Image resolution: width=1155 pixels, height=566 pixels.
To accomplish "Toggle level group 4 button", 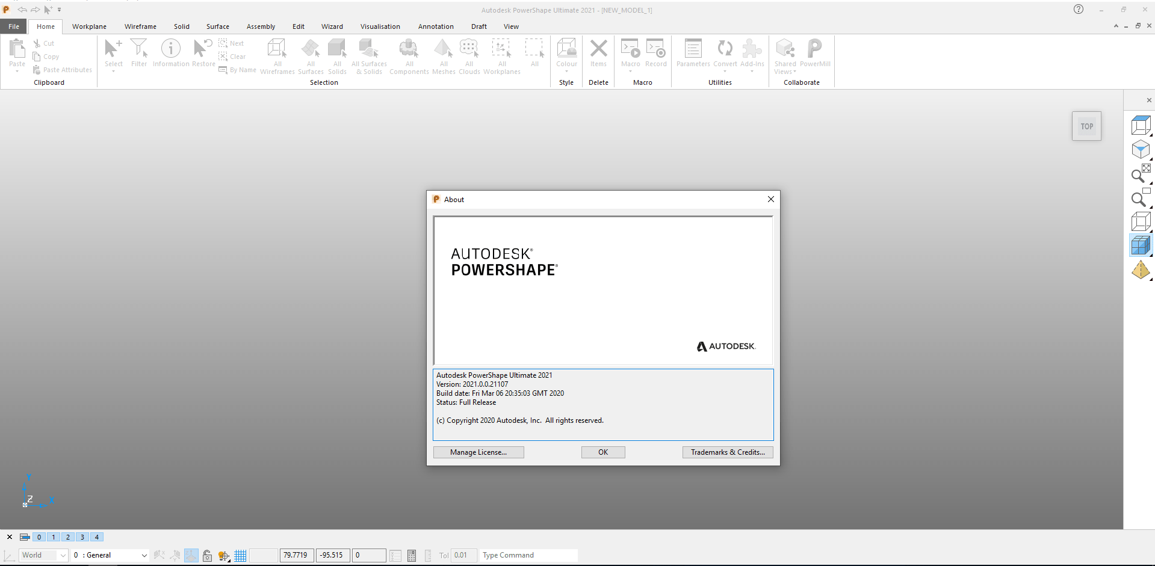I will 97,537.
